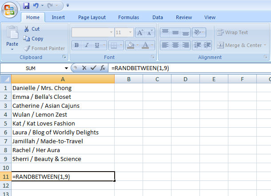Open the Clipboard dialog launcher
This screenshot has height=196, width=271.
coord(64,57)
